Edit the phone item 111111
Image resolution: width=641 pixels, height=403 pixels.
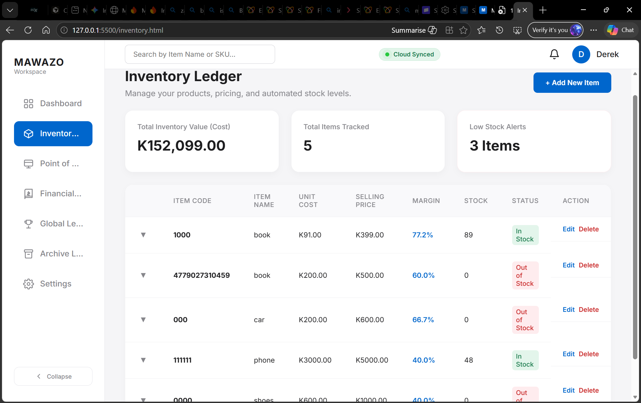568,354
